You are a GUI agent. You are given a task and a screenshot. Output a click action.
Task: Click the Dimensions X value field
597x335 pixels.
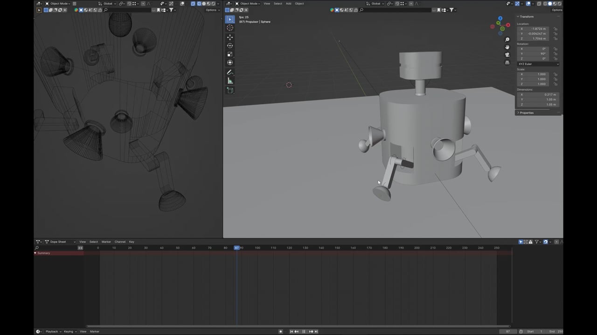538,95
